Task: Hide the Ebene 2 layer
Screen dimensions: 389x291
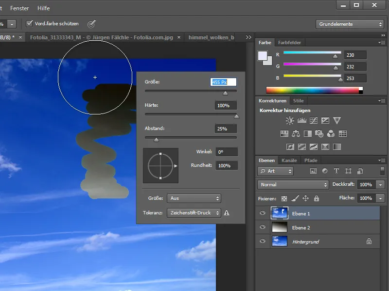Action: [x=263, y=227]
